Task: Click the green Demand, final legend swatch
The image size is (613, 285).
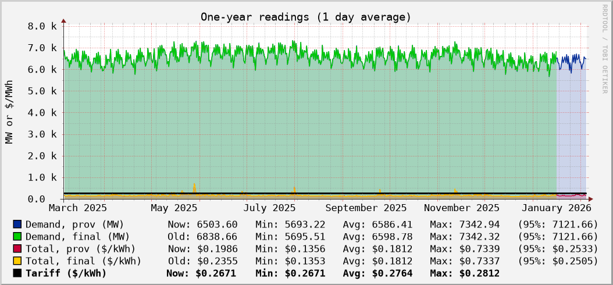Action: [x=17, y=237]
